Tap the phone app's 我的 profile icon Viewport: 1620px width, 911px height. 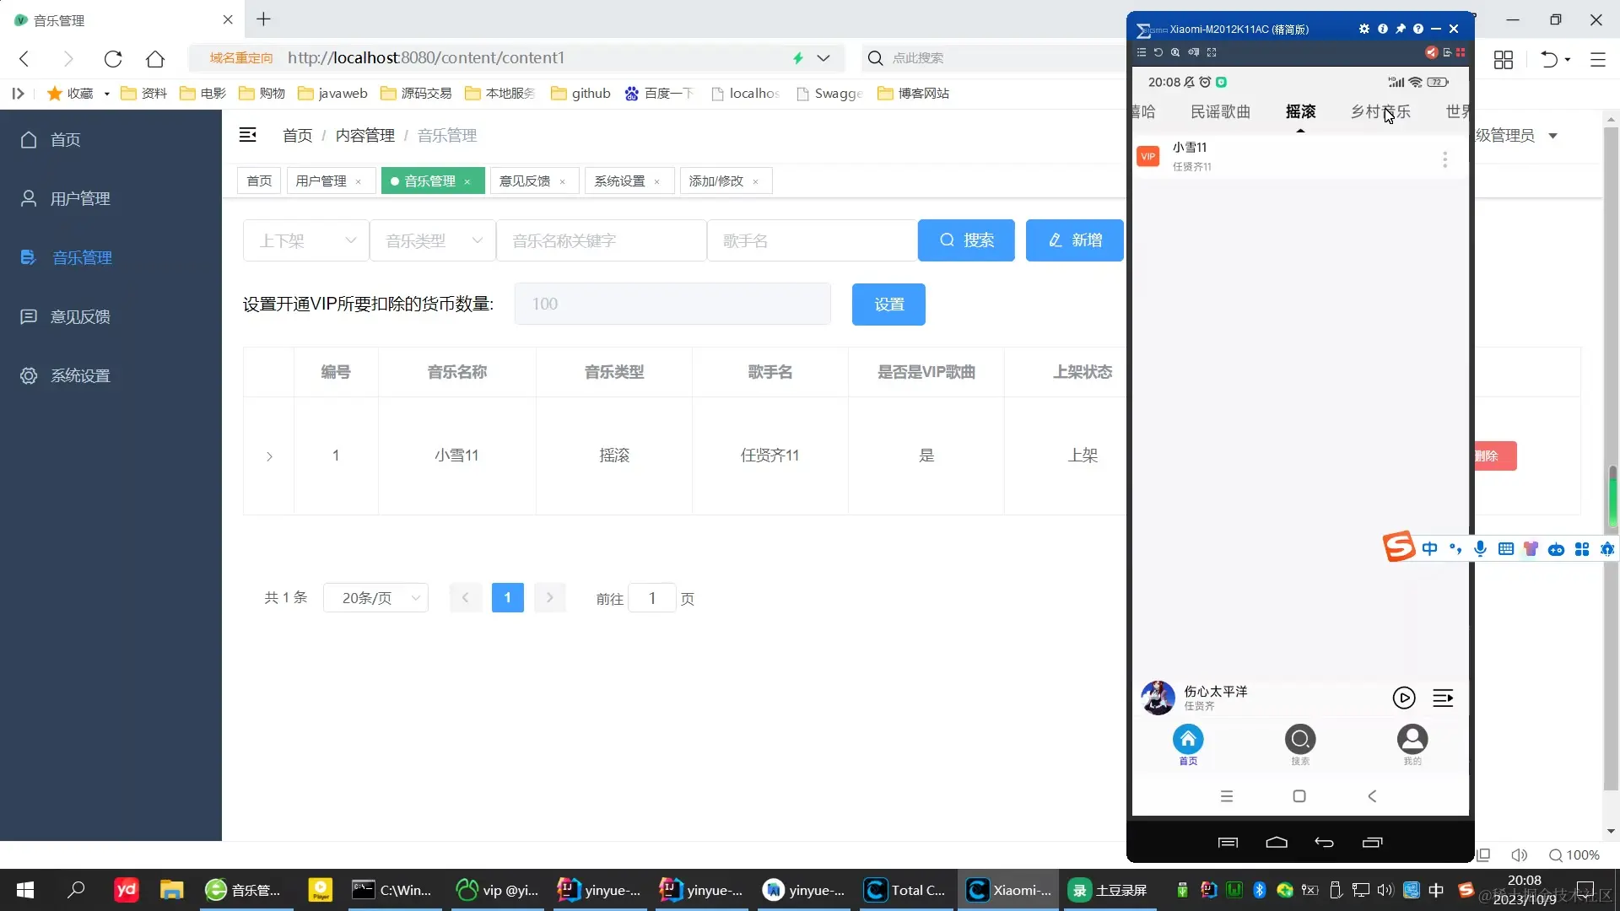[x=1412, y=740]
